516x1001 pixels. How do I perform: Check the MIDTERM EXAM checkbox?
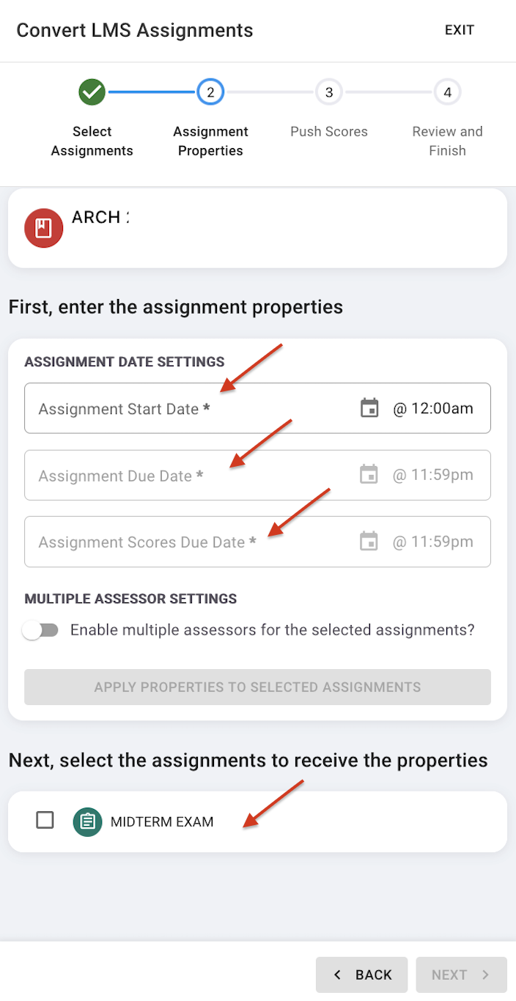pyautogui.click(x=45, y=821)
